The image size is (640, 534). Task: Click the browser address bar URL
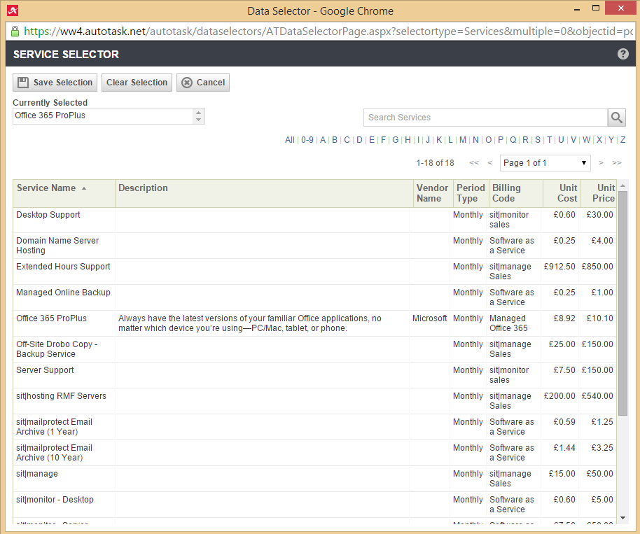(x=328, y=31)
